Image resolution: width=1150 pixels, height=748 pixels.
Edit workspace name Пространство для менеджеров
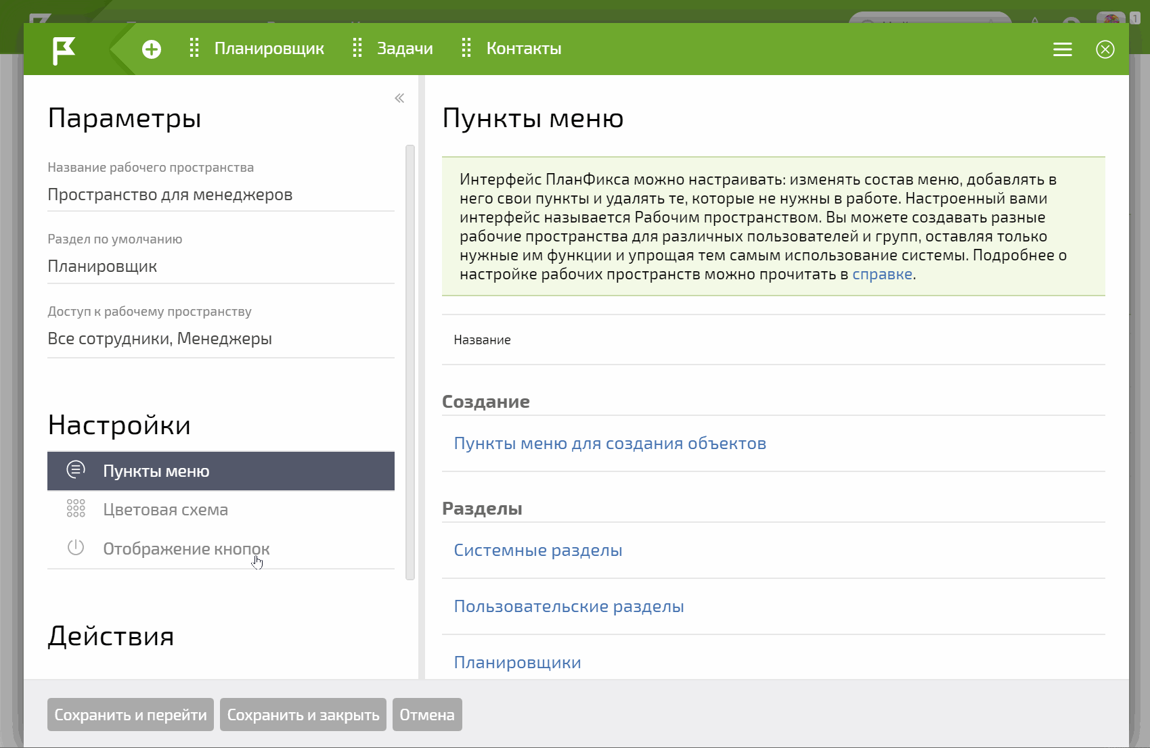[221, 195]
